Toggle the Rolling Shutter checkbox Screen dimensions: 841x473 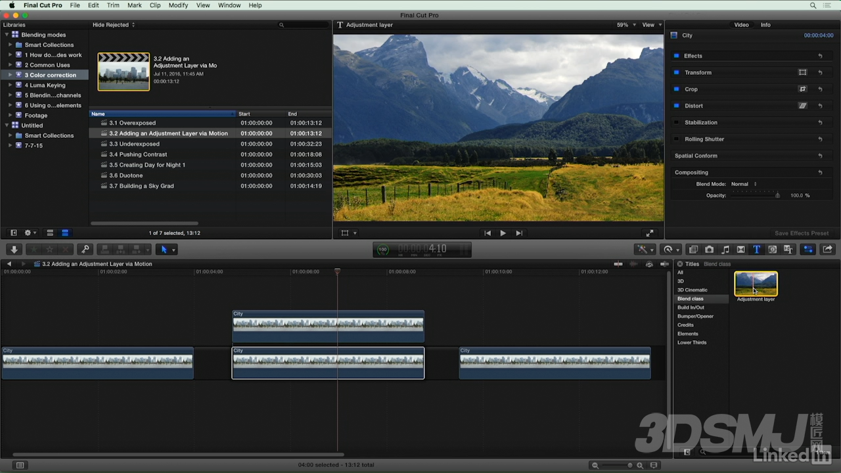677,139
